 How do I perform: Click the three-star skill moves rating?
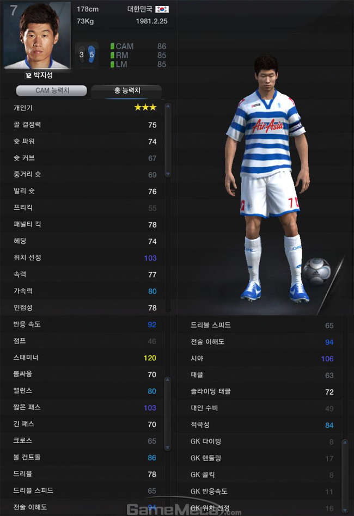(145, 108)
